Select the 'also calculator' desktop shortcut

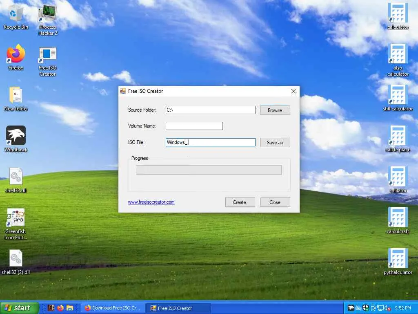(398, 60)
